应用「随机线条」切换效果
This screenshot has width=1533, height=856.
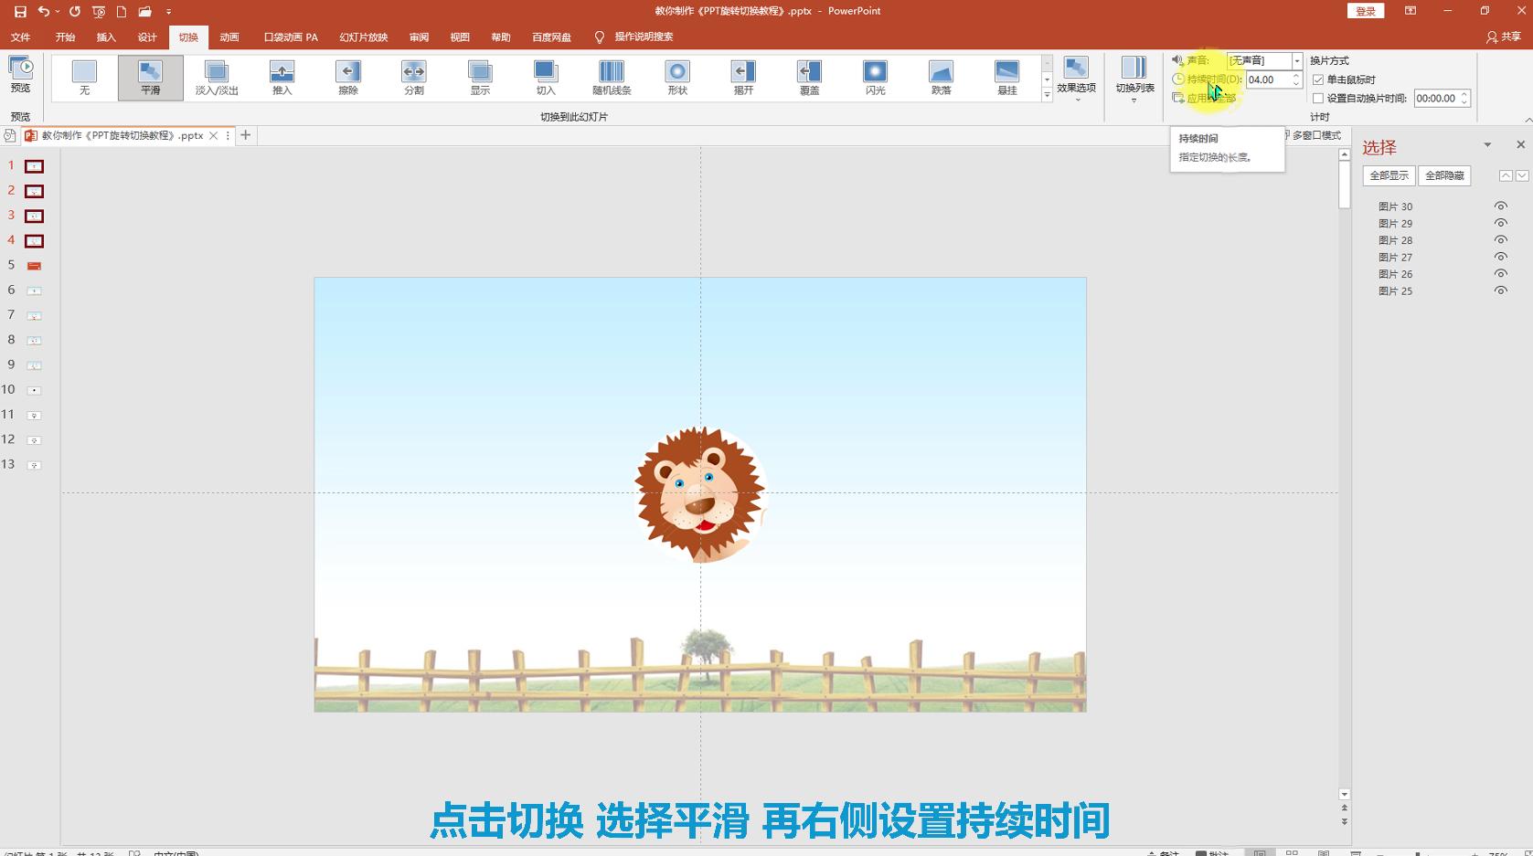[x=611, y=77]
